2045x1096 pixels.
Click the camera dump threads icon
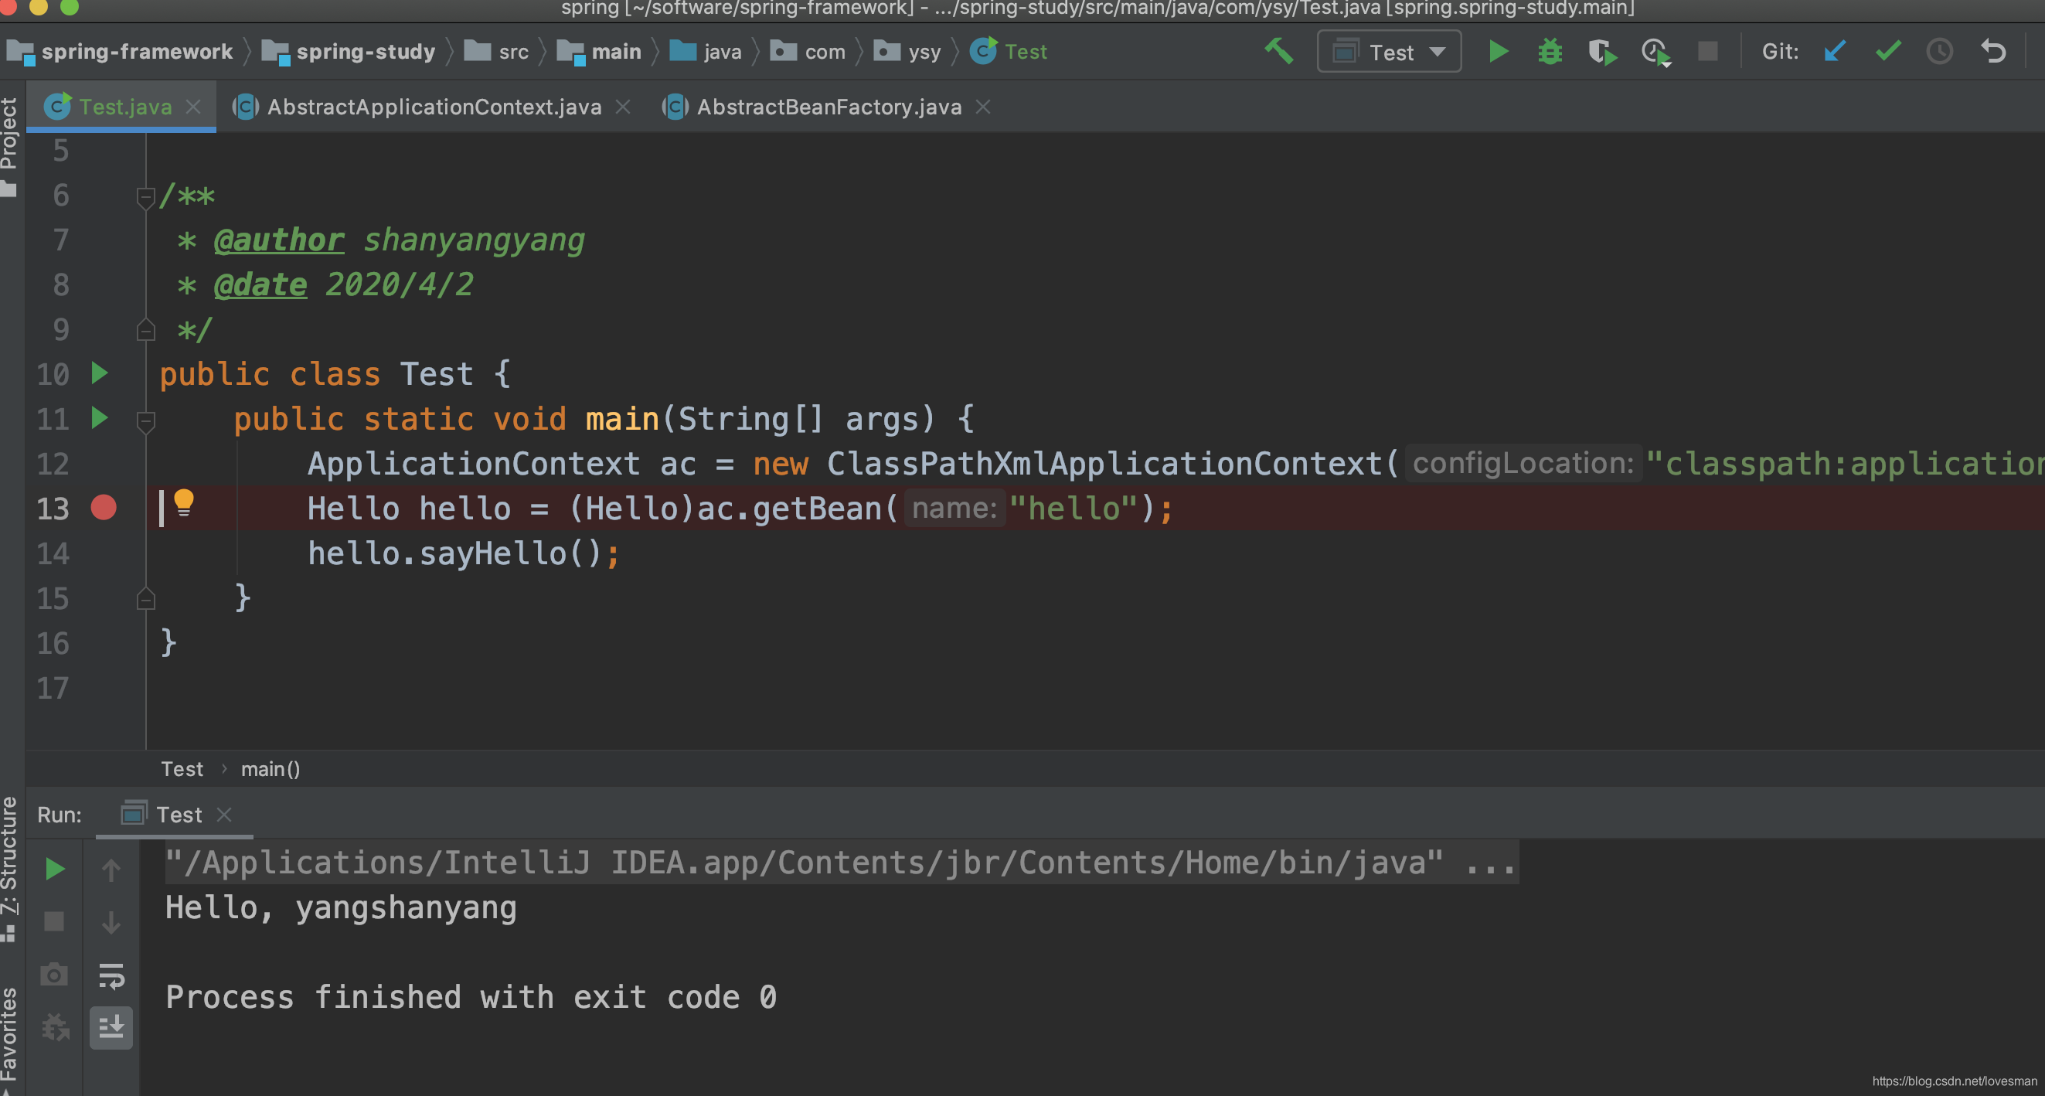pos(54,974)
